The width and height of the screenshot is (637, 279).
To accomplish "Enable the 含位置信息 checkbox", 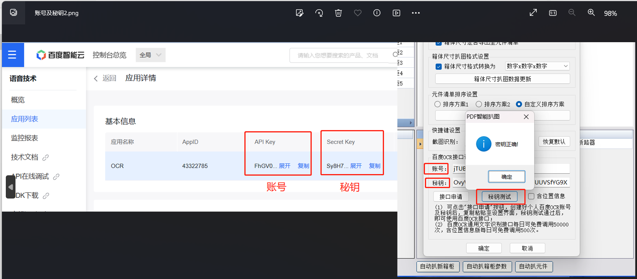I will (x=531, y=196).
